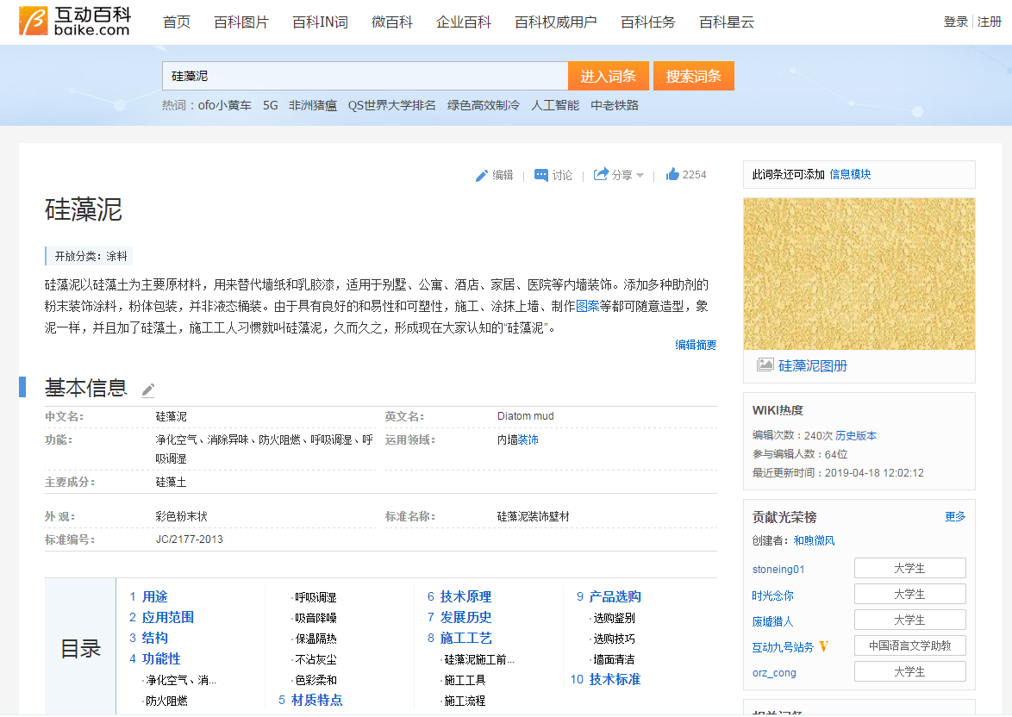1012x717 pixels.
Task: Jump to subsection 呼吸调湿
Action: [x=315, y=597]
